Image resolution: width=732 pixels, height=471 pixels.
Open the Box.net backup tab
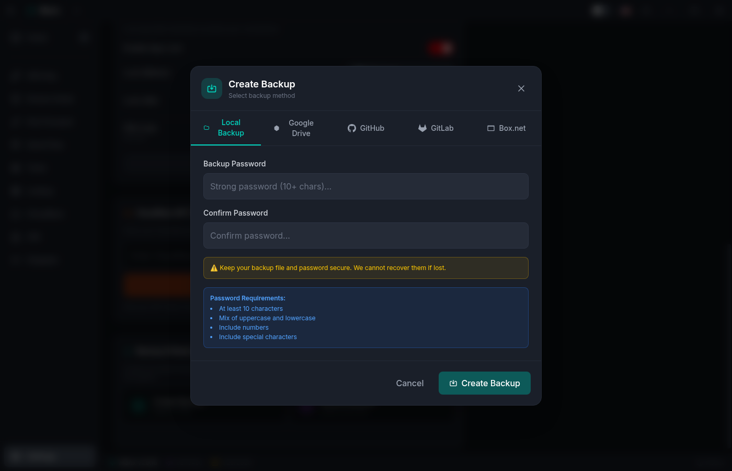506,128
